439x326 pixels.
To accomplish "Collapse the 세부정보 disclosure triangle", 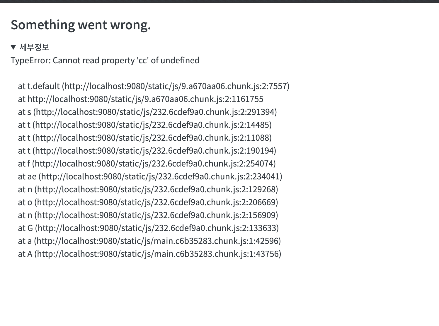I will coord(13,47).
